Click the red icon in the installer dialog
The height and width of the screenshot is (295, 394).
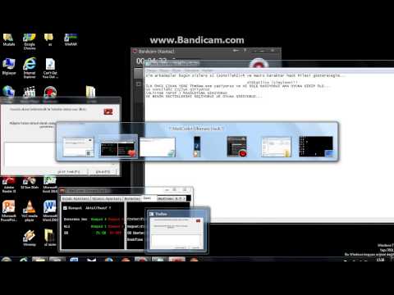108,111
